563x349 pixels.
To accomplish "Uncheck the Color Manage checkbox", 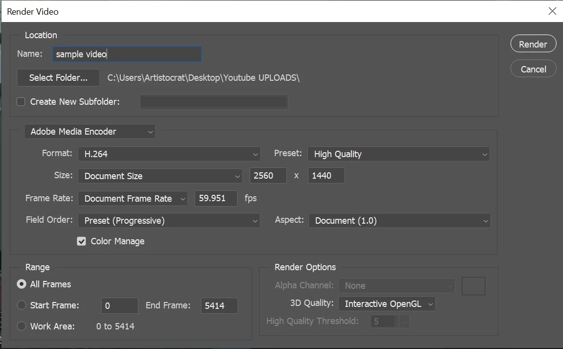I will 82,241.
